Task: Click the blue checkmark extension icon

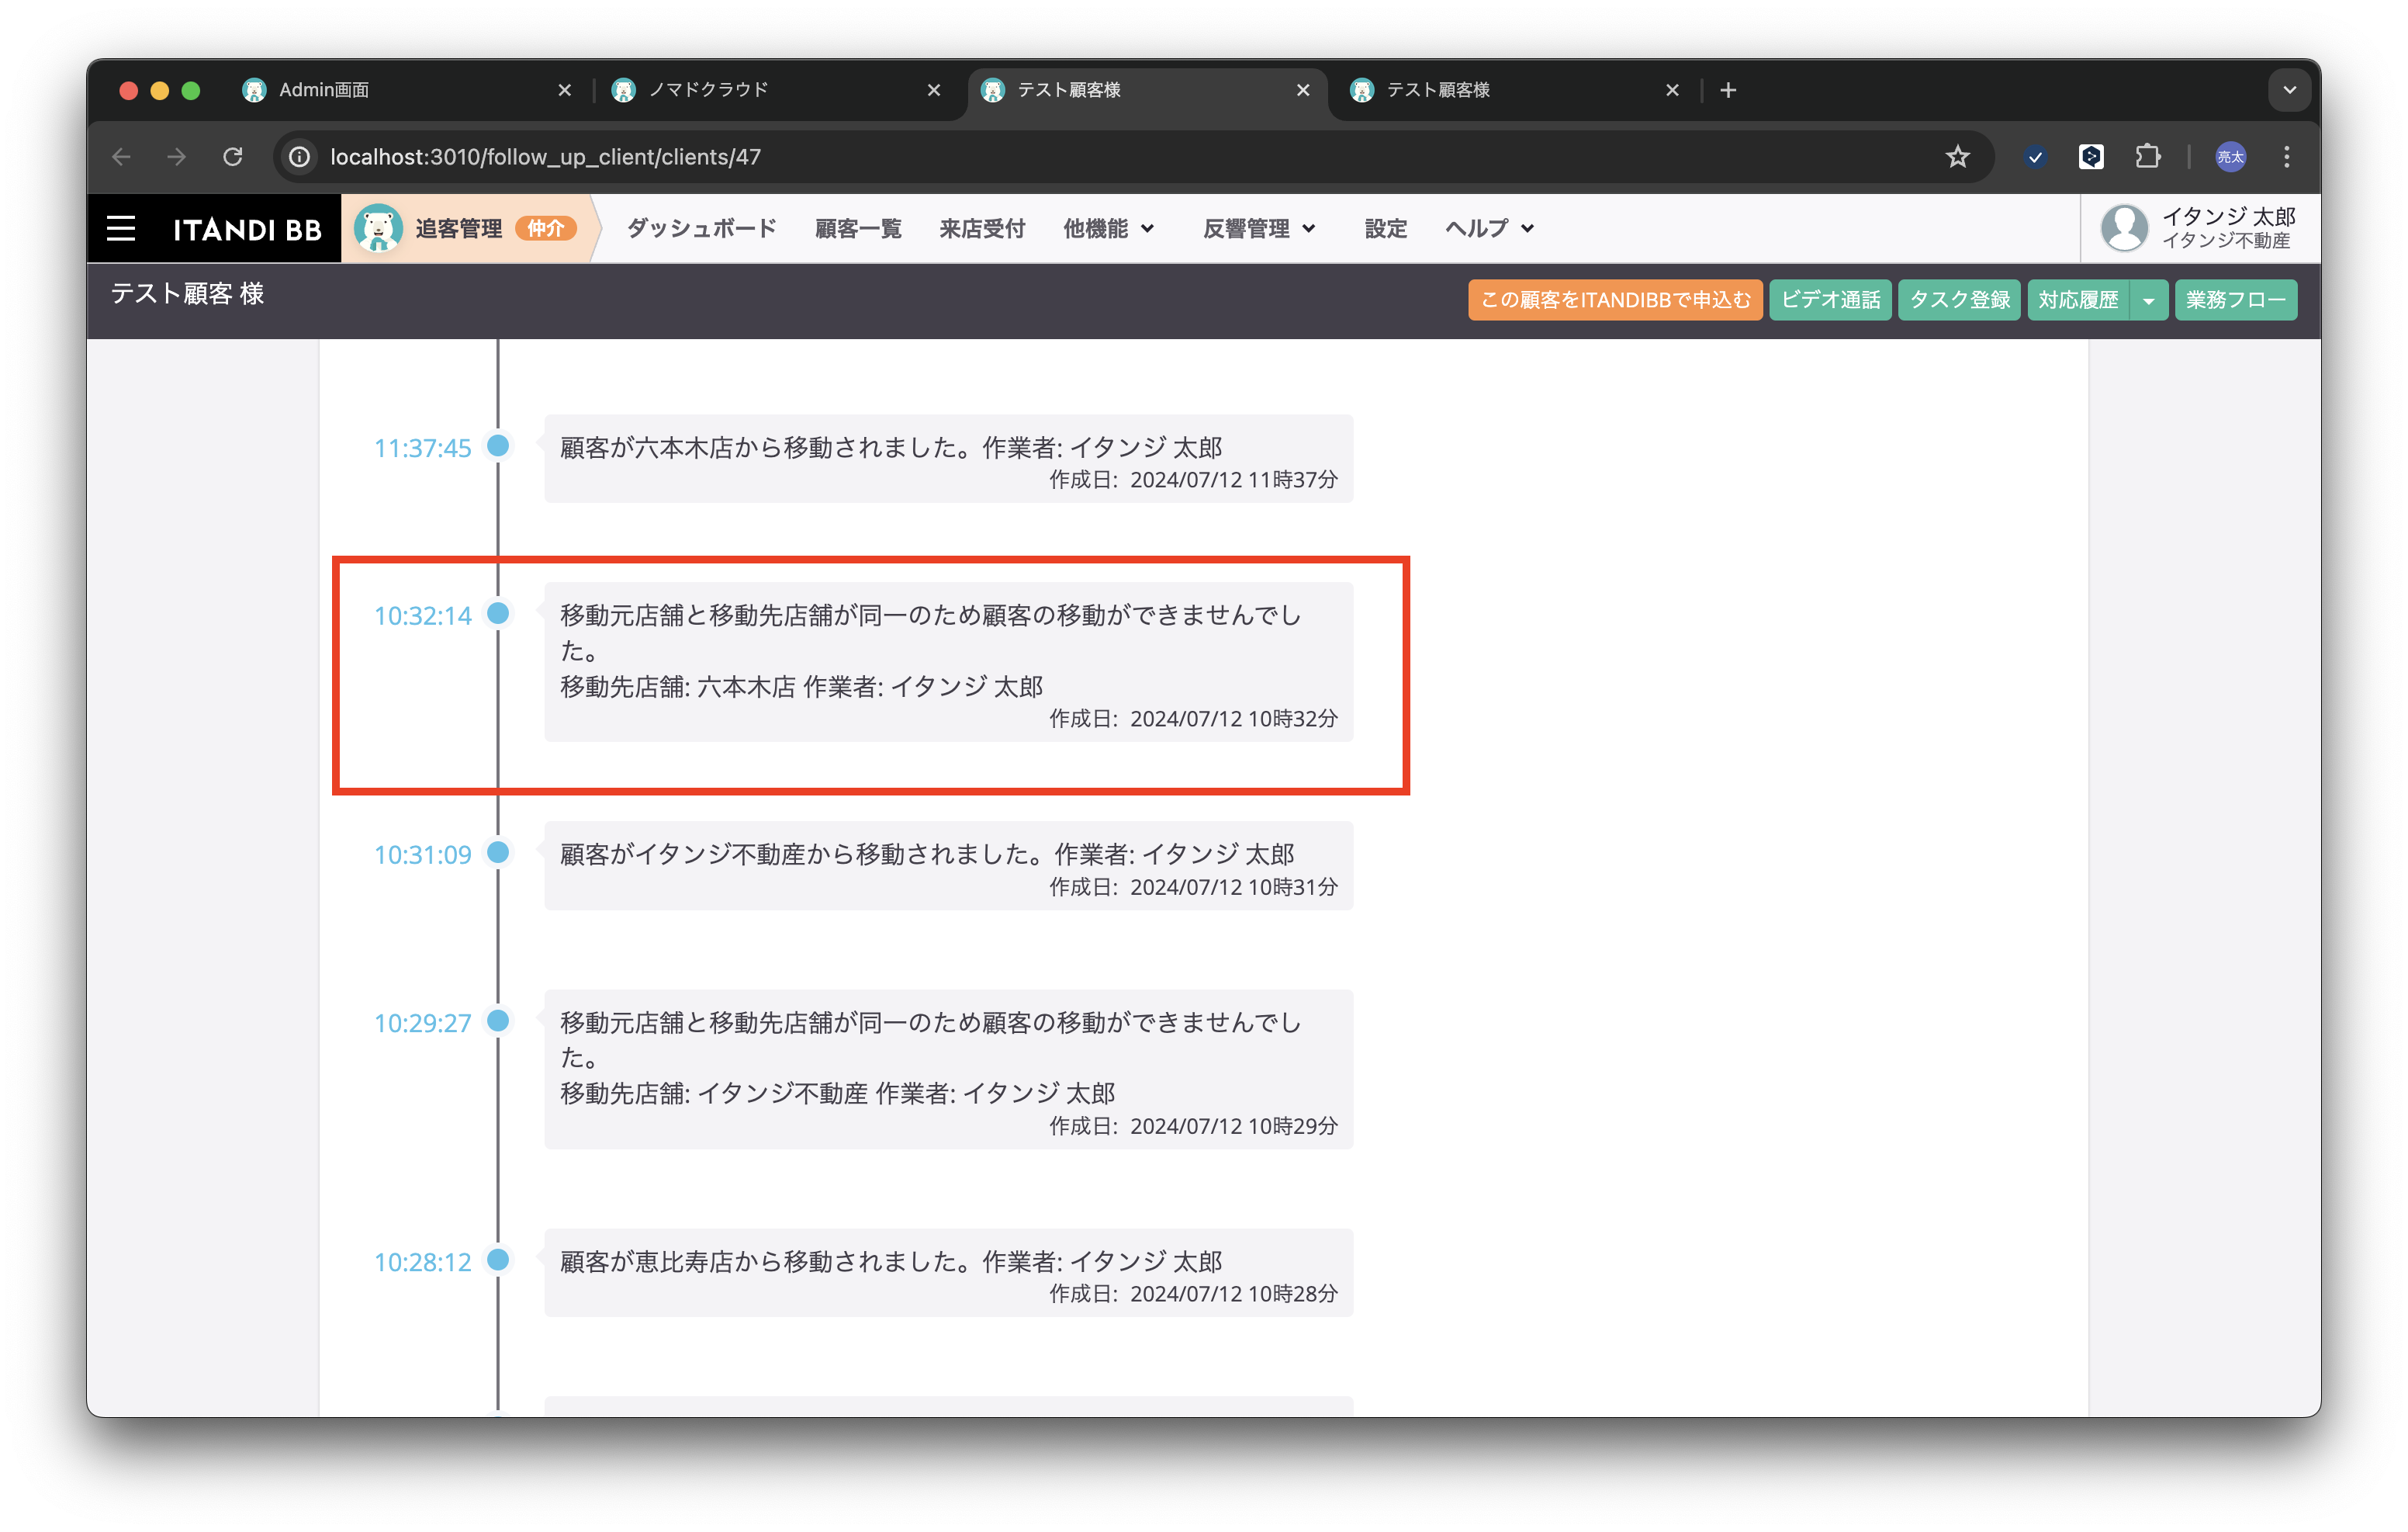Action: (2034, 157)
